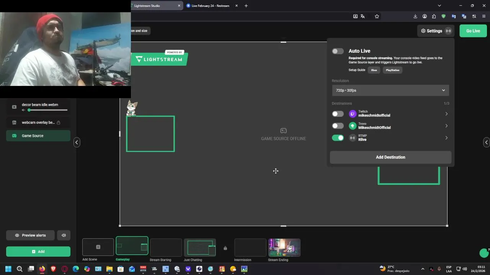The height and width of the screenshot is (275, 490).
Task: Click the translate page icon in address bar
Action: [363, 16]
